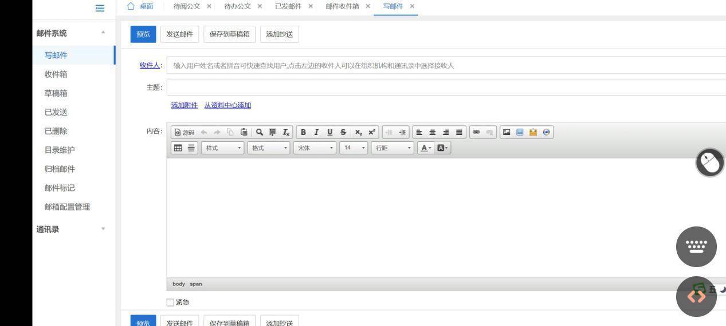Apply strikethrough text formatting
Image resolution: width=726 pixels, height=326 pixels.
[x=343, y=132]
